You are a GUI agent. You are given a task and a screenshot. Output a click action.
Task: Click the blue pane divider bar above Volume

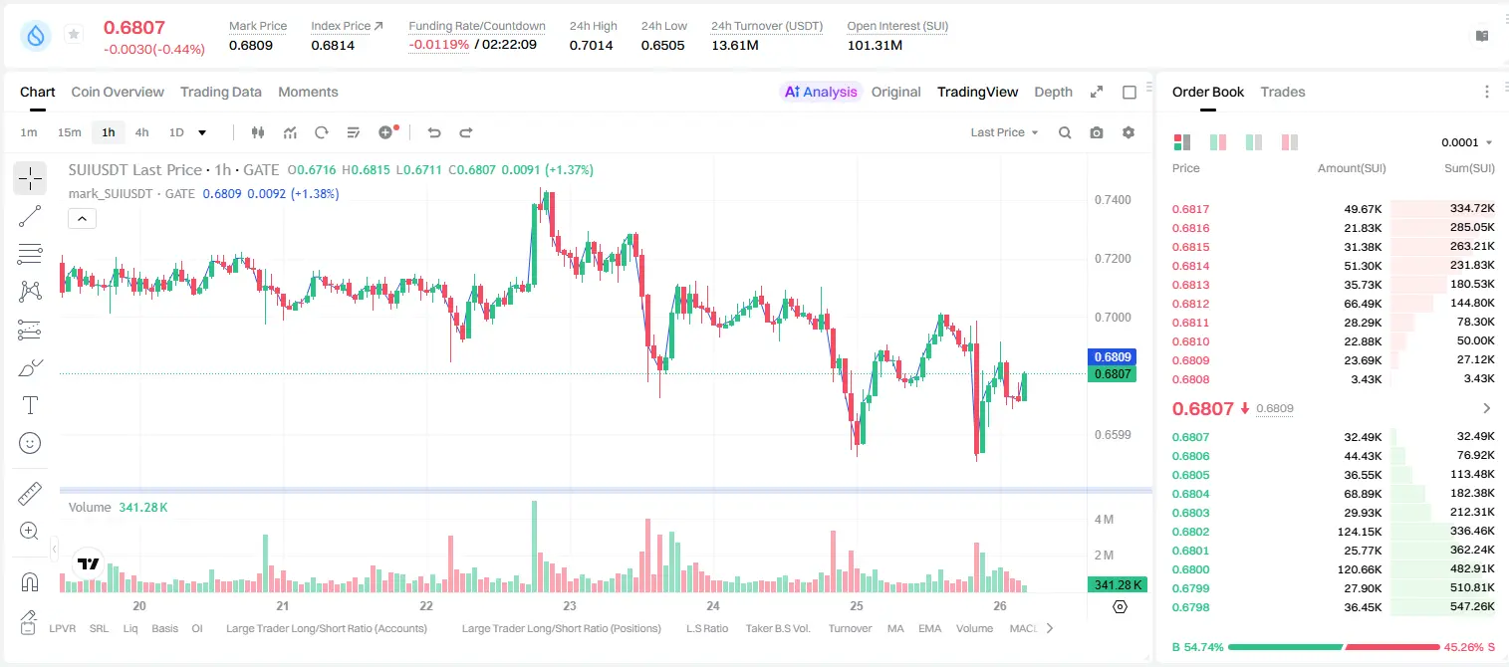(x=606, y=490)
